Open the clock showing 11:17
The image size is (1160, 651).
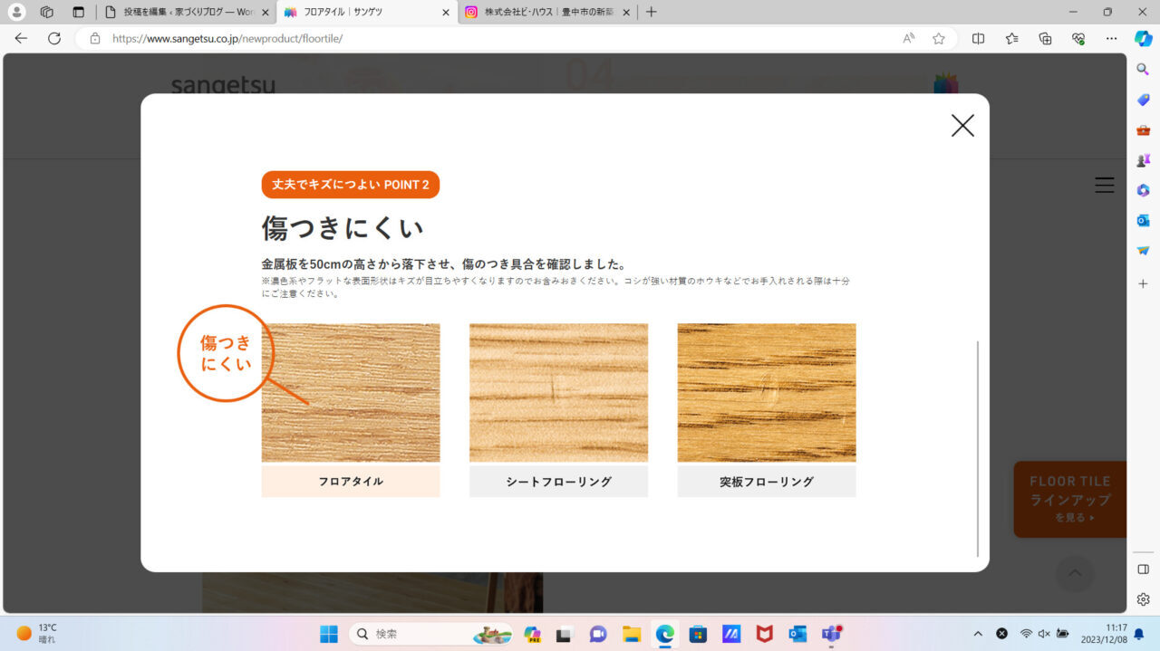[x=1104, y=633]
